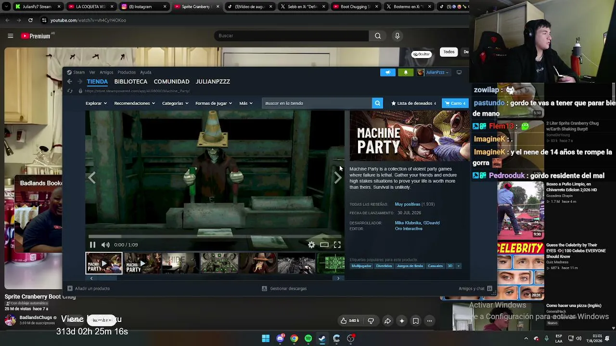616x346 pixels.
Task: Open Gestionar descargas in Steam
Action: point(284,289)
